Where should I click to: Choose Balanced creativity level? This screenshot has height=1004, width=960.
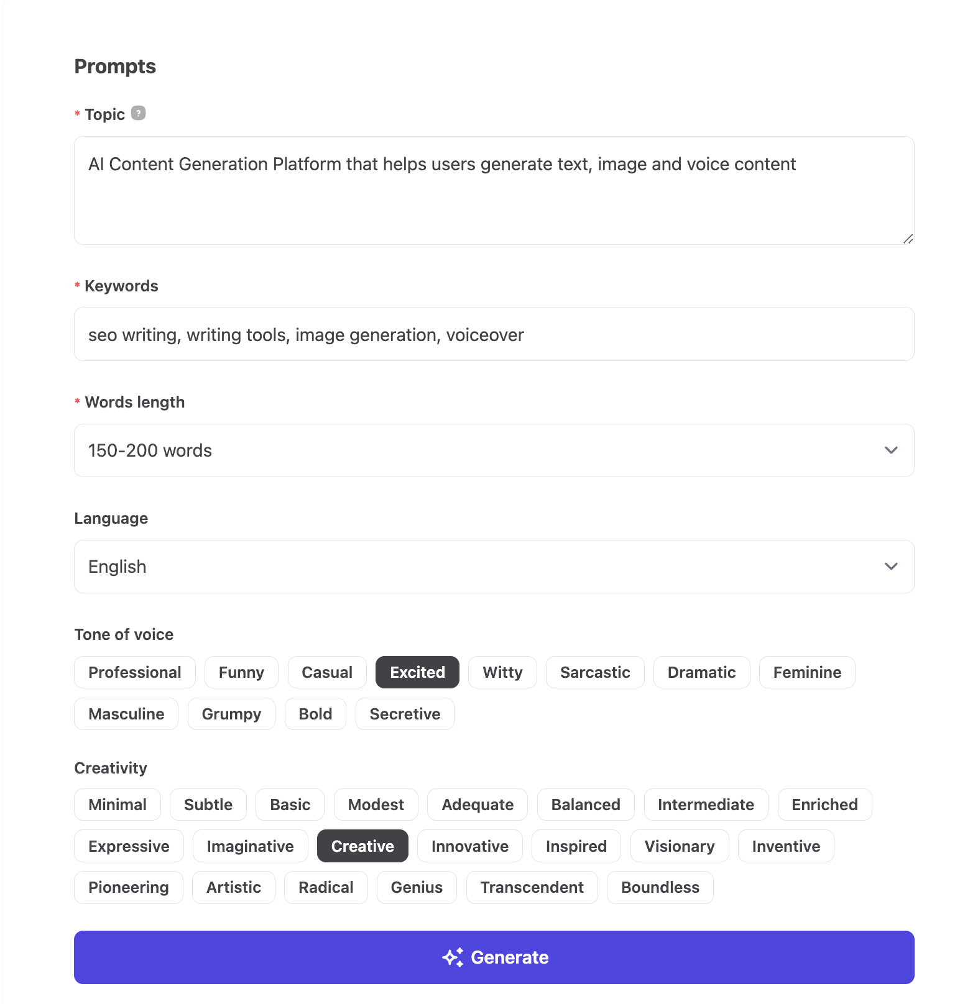click(x=586, y=805)
